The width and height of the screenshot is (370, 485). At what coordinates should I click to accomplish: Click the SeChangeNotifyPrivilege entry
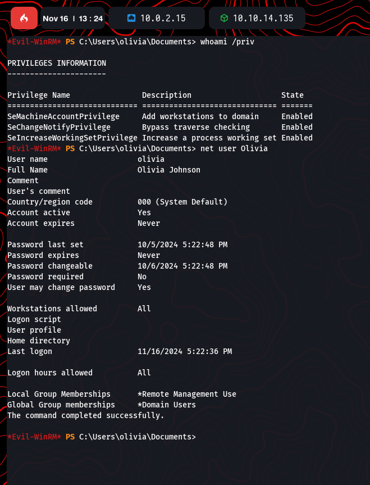(x=59, y=127)
